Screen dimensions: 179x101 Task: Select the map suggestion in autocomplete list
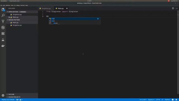click(75, 19)
